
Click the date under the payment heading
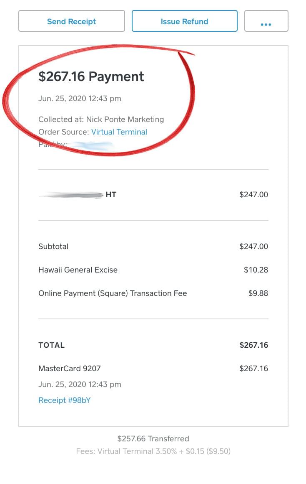(x=80, y=99)
